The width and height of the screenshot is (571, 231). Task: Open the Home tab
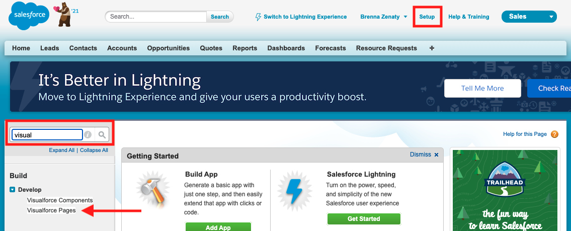21,48
